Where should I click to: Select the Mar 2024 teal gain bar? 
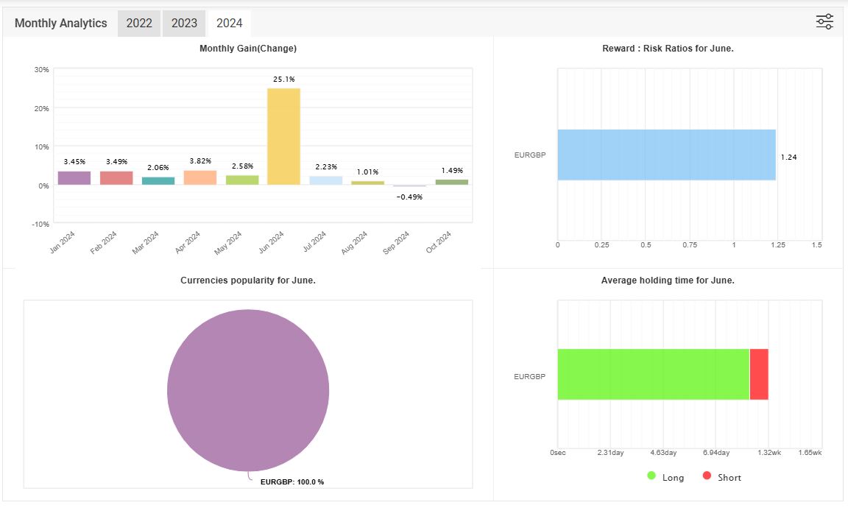pos(158,180)
